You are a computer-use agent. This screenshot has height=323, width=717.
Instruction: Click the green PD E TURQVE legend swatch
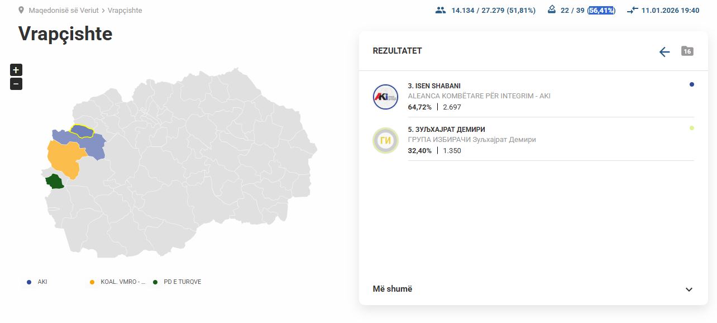tap(155, 282)
